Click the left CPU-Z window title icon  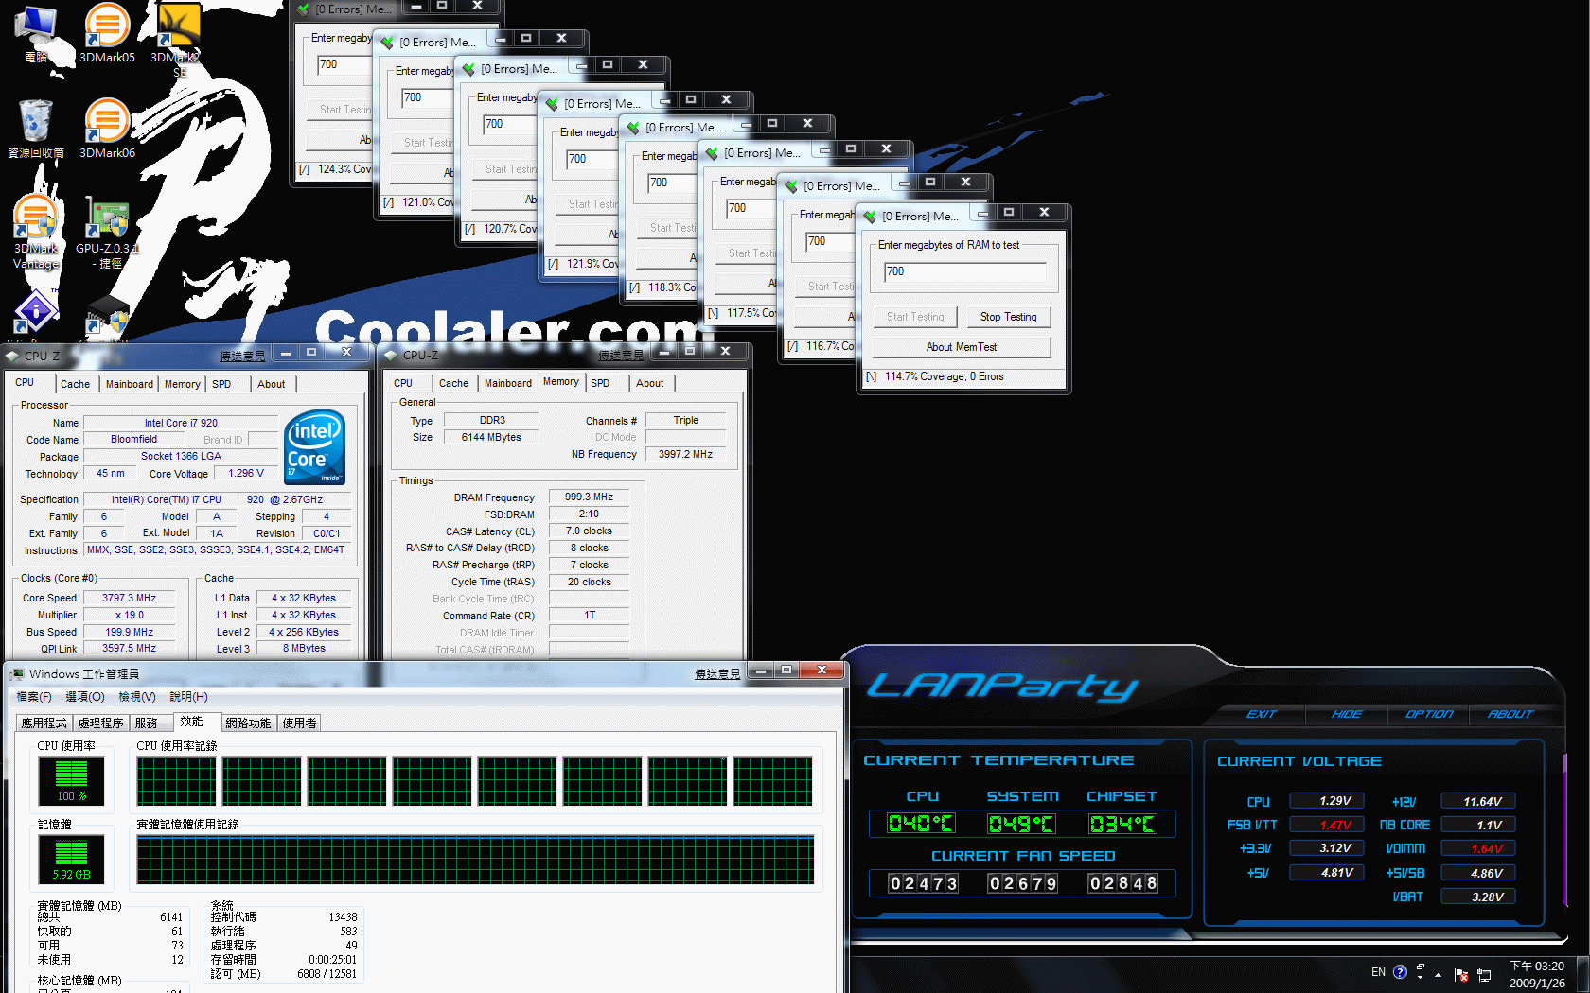click(x=12, y=356)
